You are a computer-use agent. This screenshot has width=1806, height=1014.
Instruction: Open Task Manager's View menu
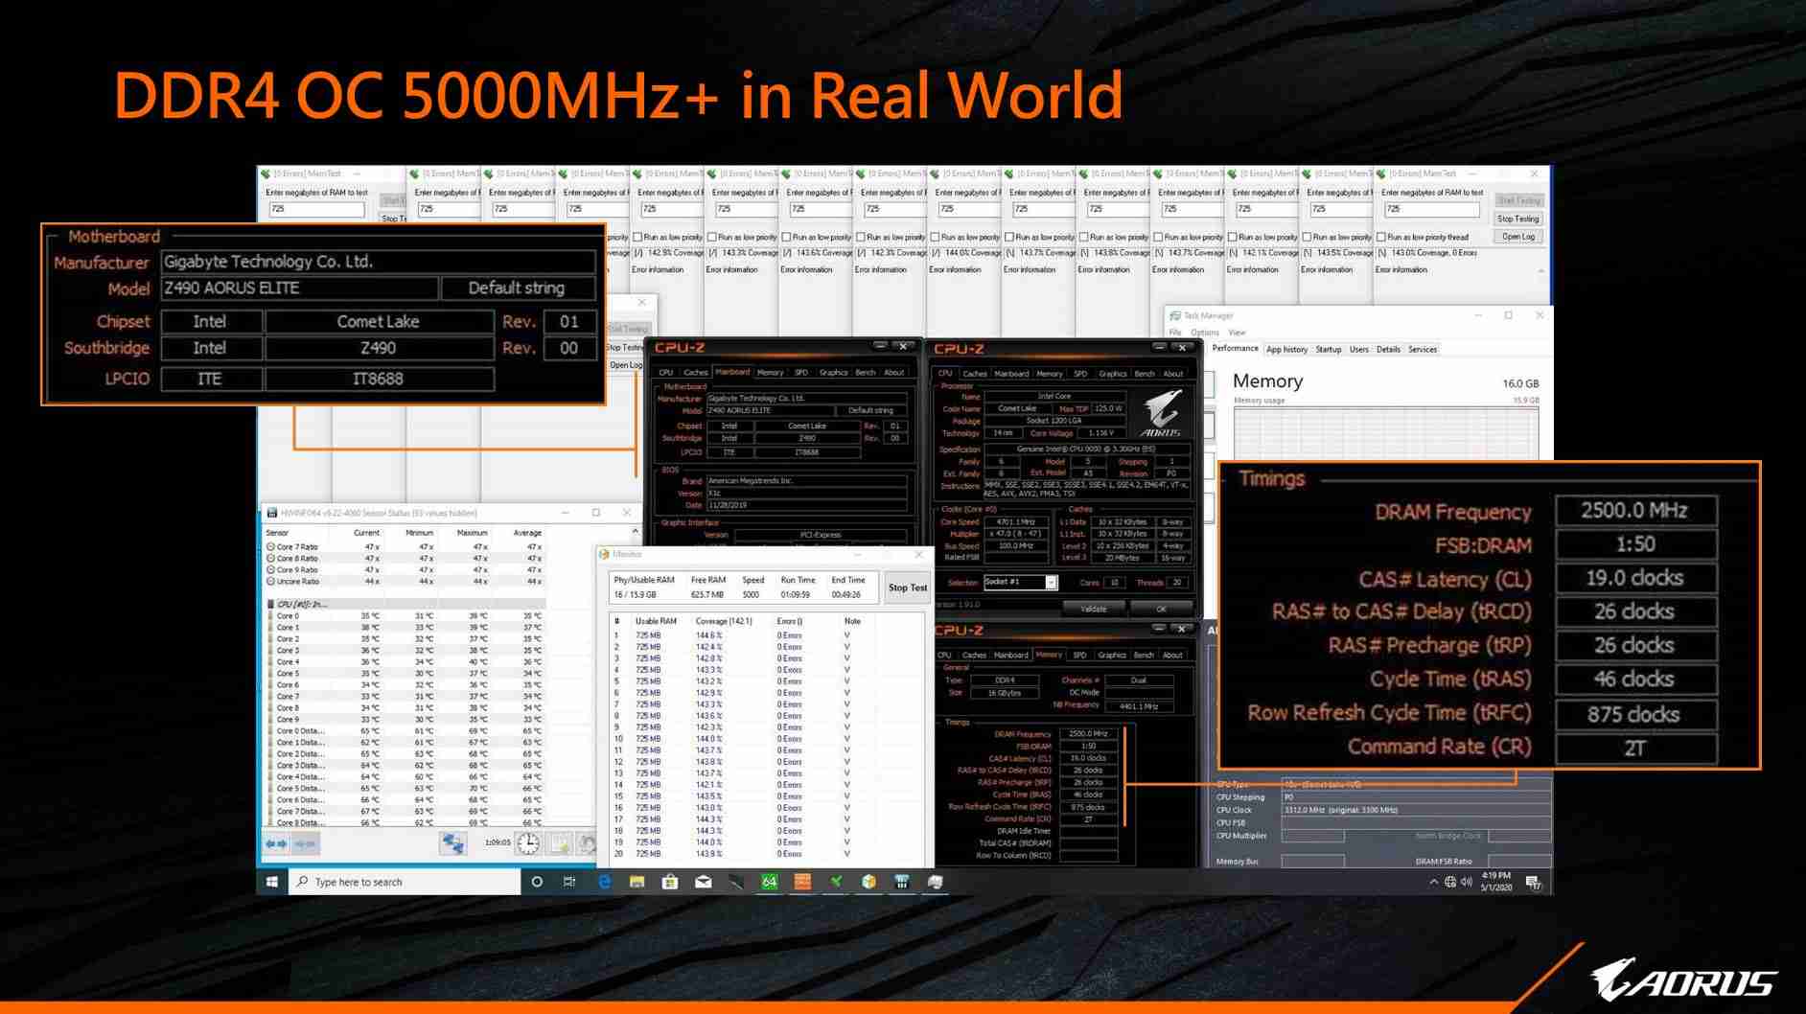coord(1237,333)
